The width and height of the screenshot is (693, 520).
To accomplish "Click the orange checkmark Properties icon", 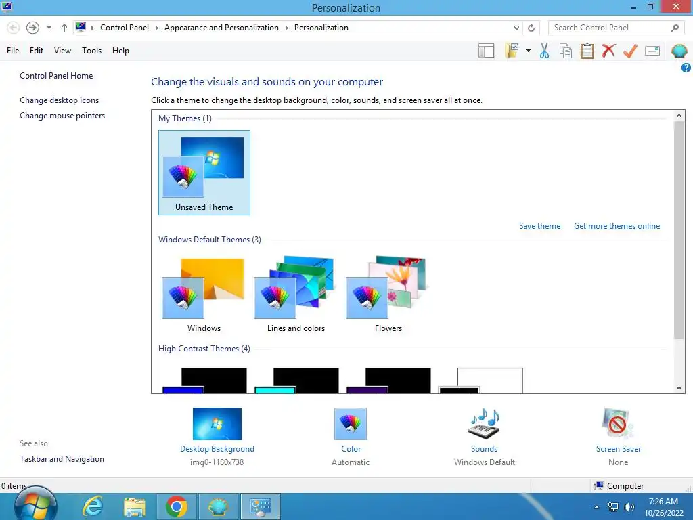I will (630, 51).
